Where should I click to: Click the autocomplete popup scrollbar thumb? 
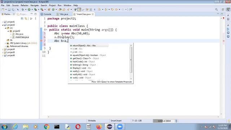coord(131,60)
